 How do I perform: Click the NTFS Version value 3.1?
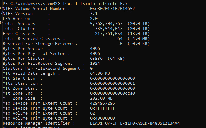point(93,14)
